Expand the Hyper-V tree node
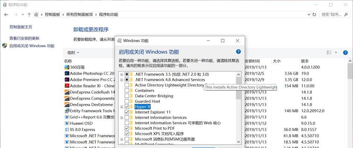353x148 pixels. [122, 107]
